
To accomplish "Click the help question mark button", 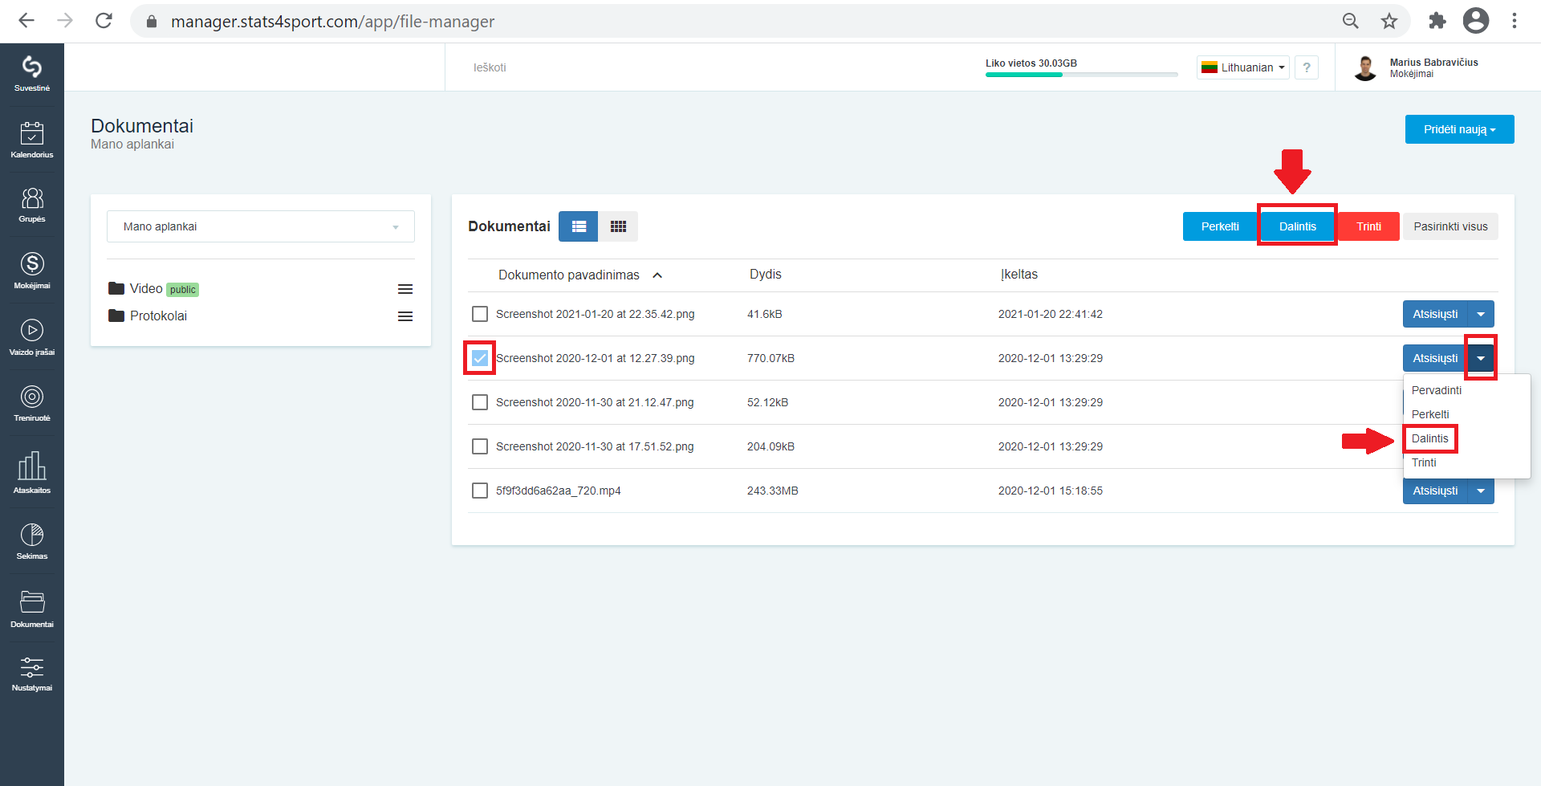I will pyautogui.click(x=1307, y=67).
